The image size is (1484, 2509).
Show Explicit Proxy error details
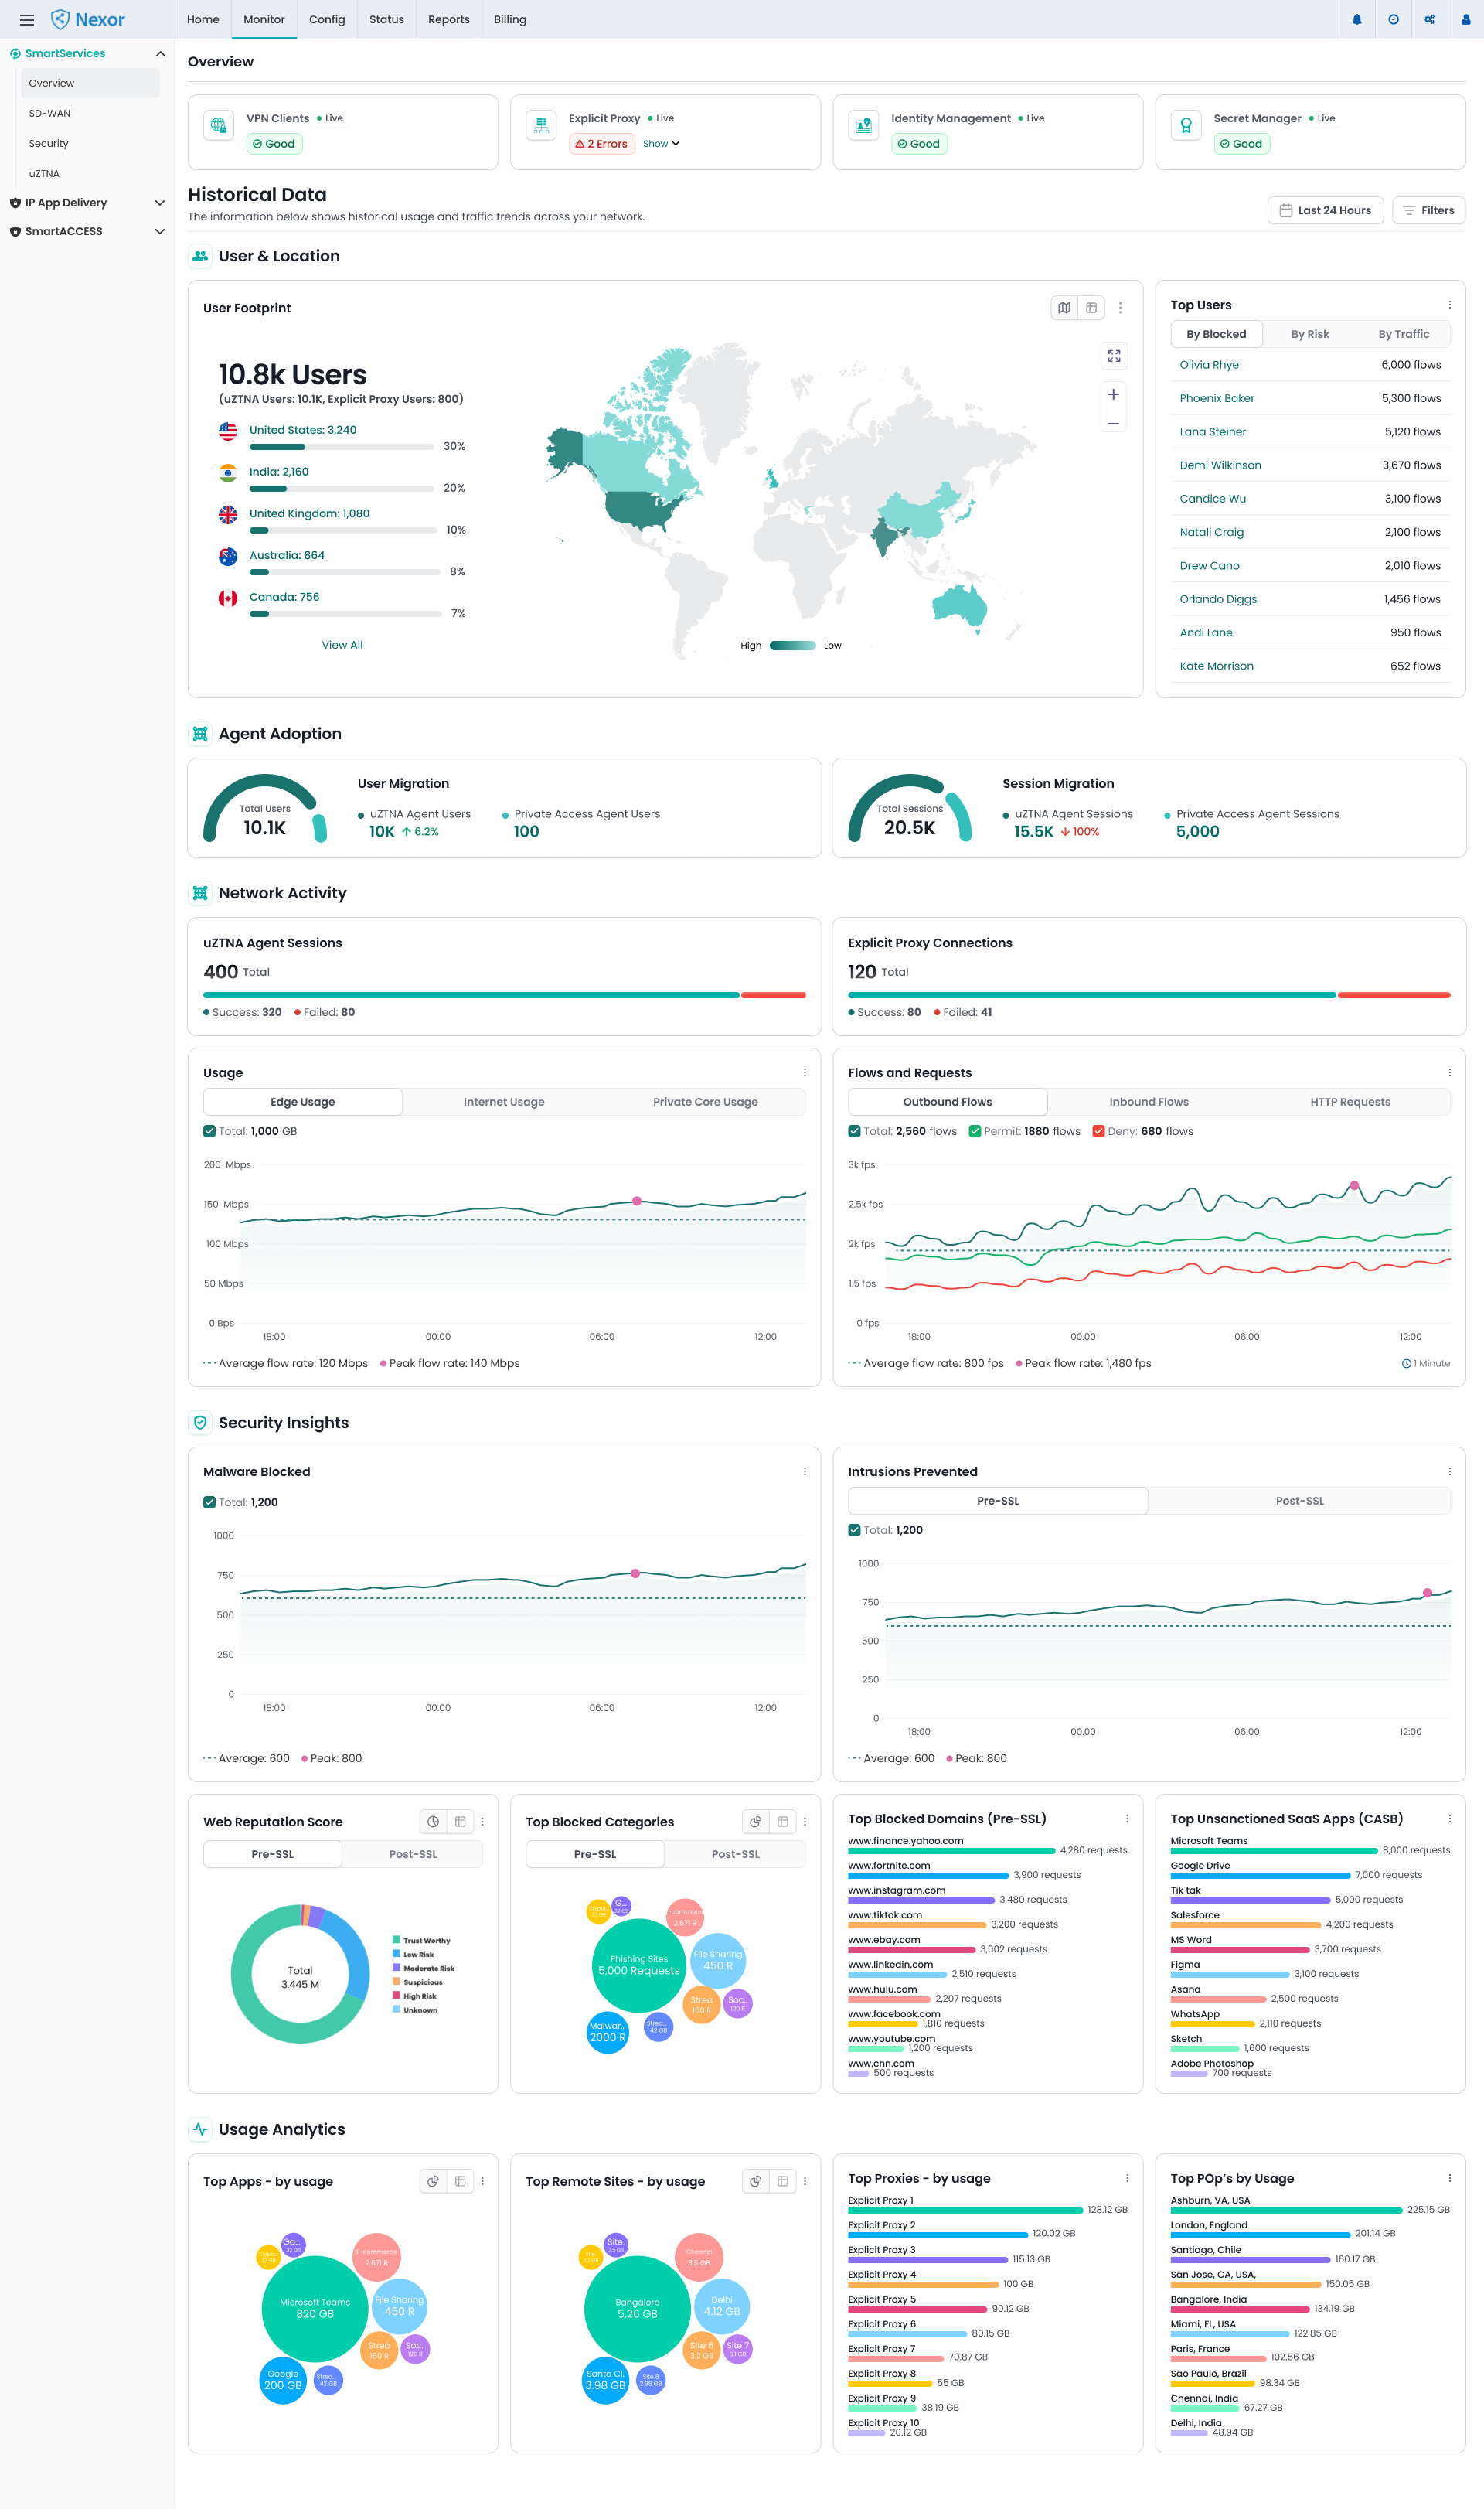click(x=661, y=144)
